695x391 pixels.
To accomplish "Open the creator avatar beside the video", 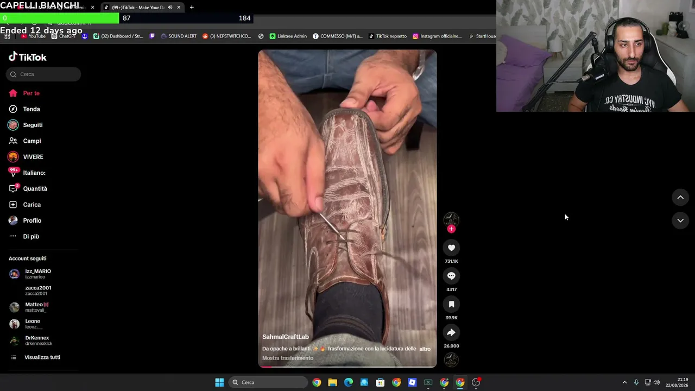I will [x=451, y=219].
